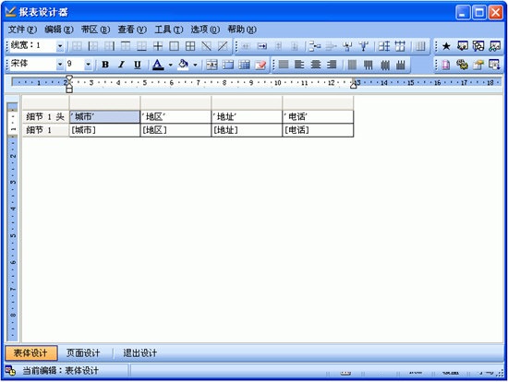Click the tree connector layout icon
The image size is (508, 382).
[x=314, y=46]
